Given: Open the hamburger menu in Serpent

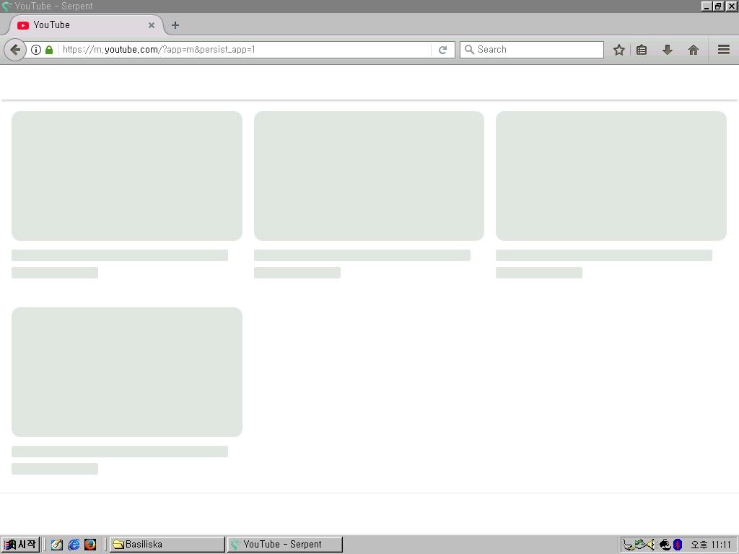Looking at the screenshot, I should (x=724, y=50).
